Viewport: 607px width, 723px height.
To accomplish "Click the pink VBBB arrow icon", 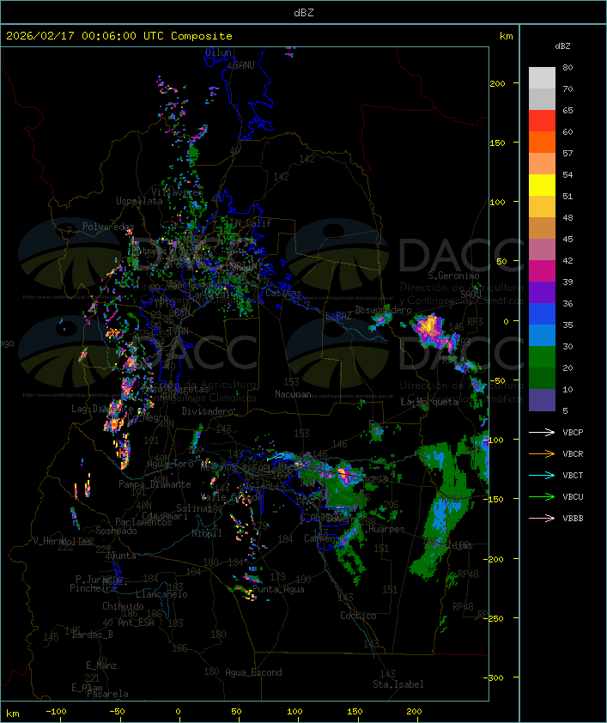I will click(x=542, y=519).
